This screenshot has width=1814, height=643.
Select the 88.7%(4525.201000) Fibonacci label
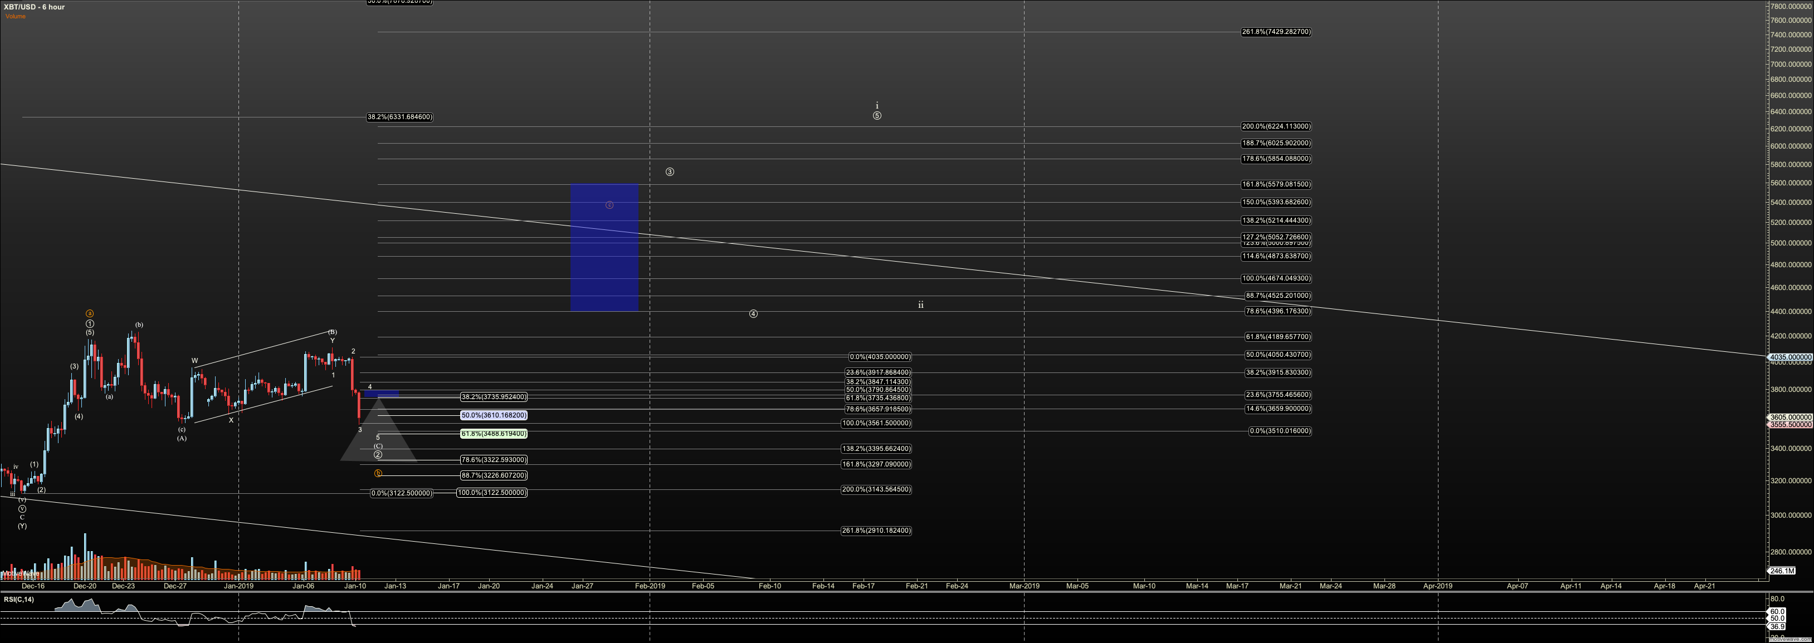pos(1278,296)
